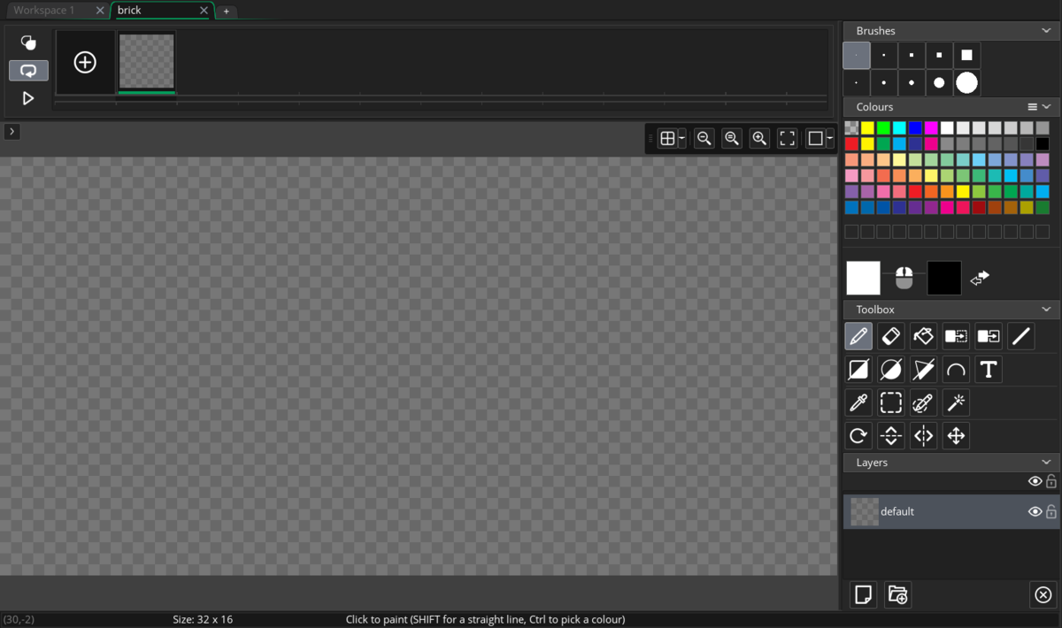Image resolution: width=1062 pixels, height=628 pixels.
Task: Toggle the canvas grid display
Action: tap(668, 139)
